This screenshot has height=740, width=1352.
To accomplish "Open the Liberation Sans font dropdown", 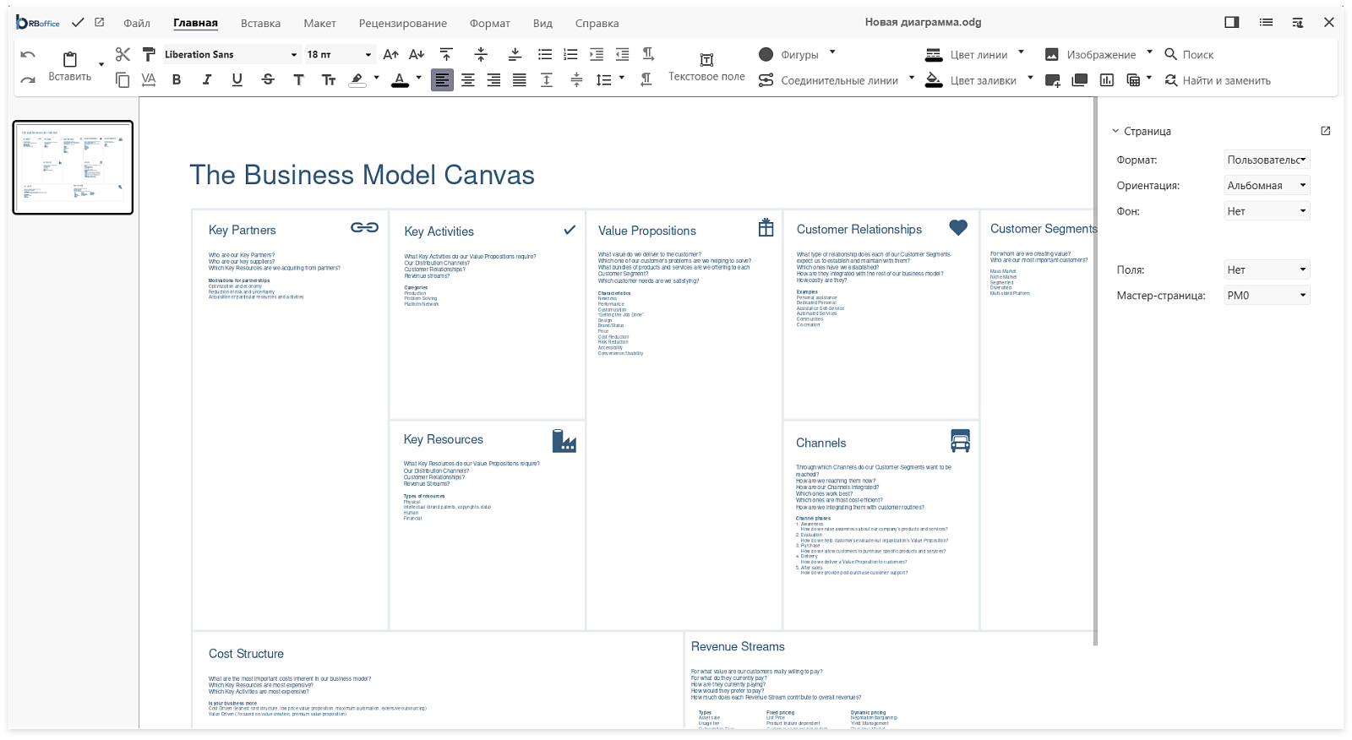I will [x=231, y=54].
